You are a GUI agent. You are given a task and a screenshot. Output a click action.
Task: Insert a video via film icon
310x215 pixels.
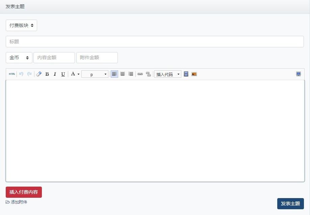point(186,74)
